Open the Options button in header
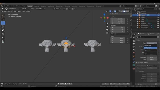This screenshot has height=90, width=160. [x=128, y=9]
